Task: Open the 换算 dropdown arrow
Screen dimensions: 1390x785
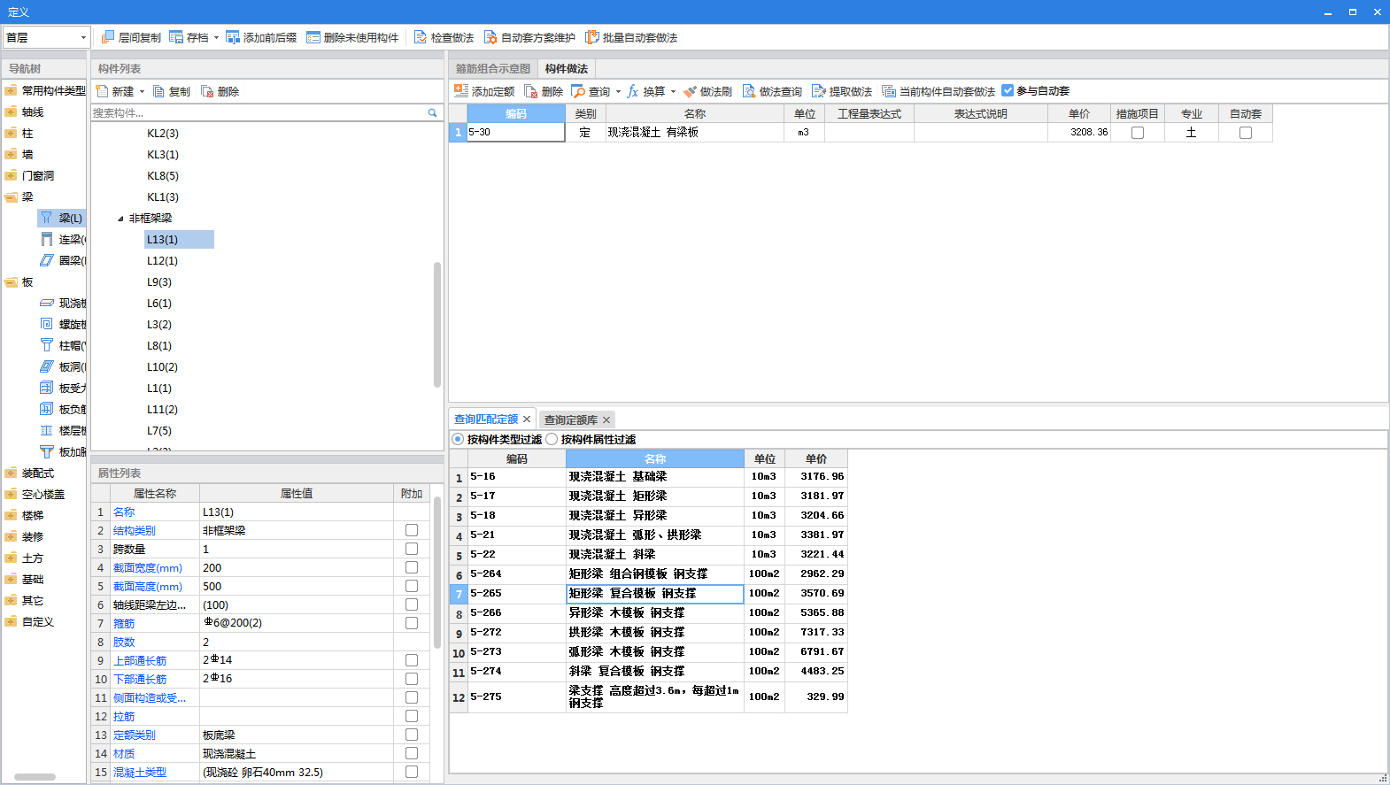Action: (x=673, y=92)
